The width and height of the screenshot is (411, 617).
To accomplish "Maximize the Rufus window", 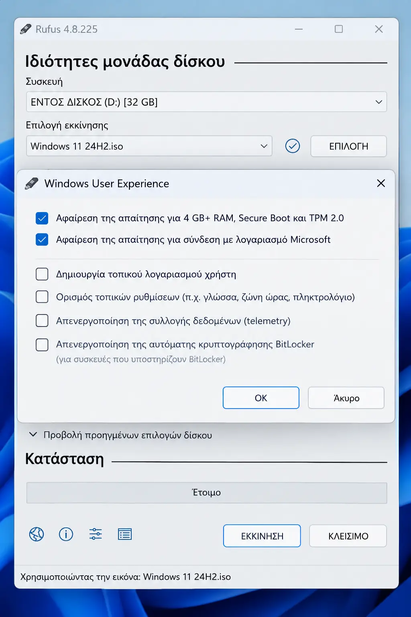I will [x=339, y=29].
